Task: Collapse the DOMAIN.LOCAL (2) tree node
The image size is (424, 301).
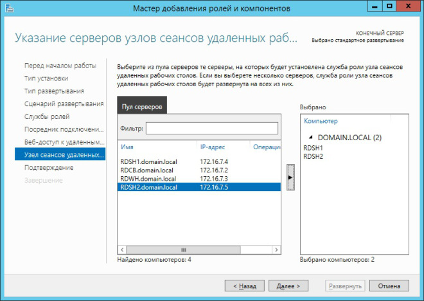Action: (312, 137)
